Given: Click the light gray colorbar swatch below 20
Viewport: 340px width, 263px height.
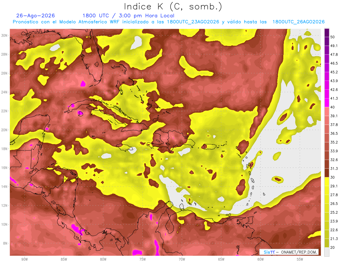Looking at the screenshot, I should point(327,252).
